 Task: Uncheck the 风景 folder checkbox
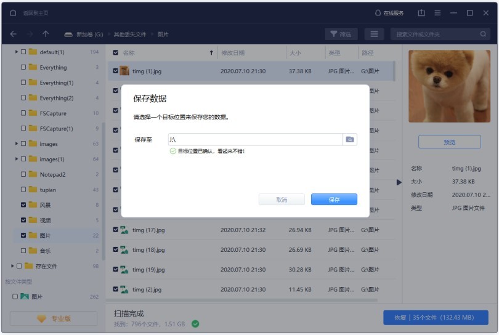pos(23,204)
